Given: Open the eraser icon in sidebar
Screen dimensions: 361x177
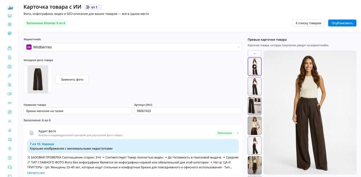Looking at the screenshot, I should (x=10, y=130).
